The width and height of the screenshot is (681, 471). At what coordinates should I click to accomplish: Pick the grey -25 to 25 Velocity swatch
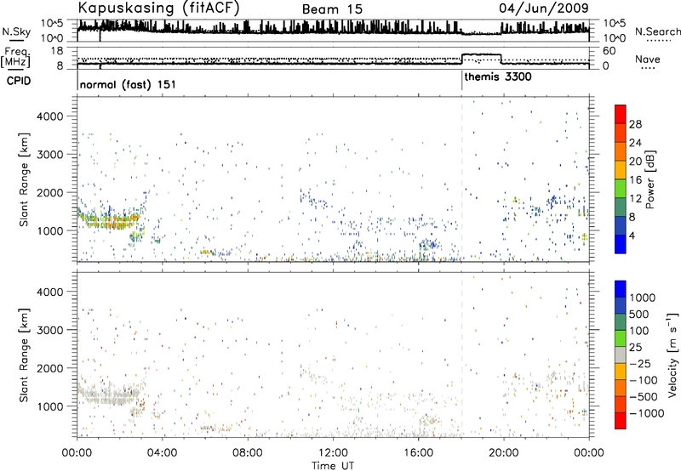[x=621, y=355]
